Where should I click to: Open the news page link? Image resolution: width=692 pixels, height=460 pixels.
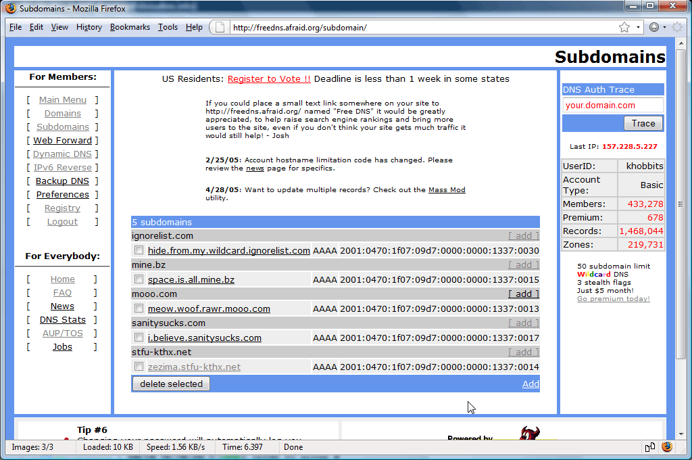tap(255, 168)
